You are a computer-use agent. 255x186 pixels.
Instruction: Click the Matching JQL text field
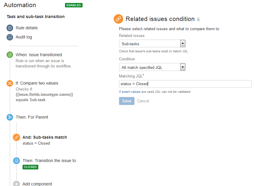(x=185, y=84)
